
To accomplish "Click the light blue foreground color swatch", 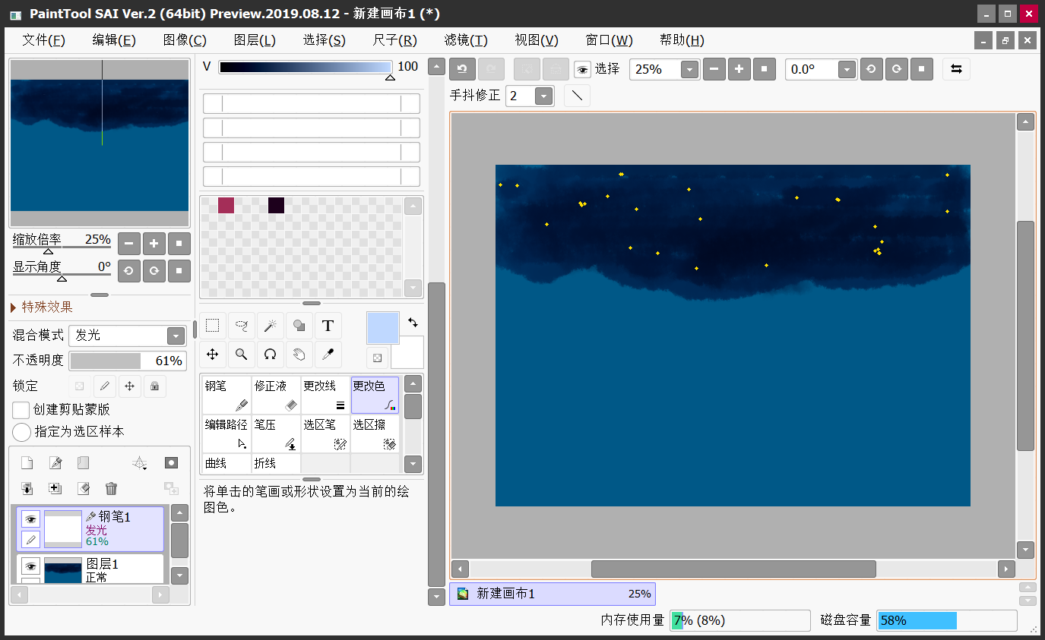I will pyautogui.click(x=383, y=328).
